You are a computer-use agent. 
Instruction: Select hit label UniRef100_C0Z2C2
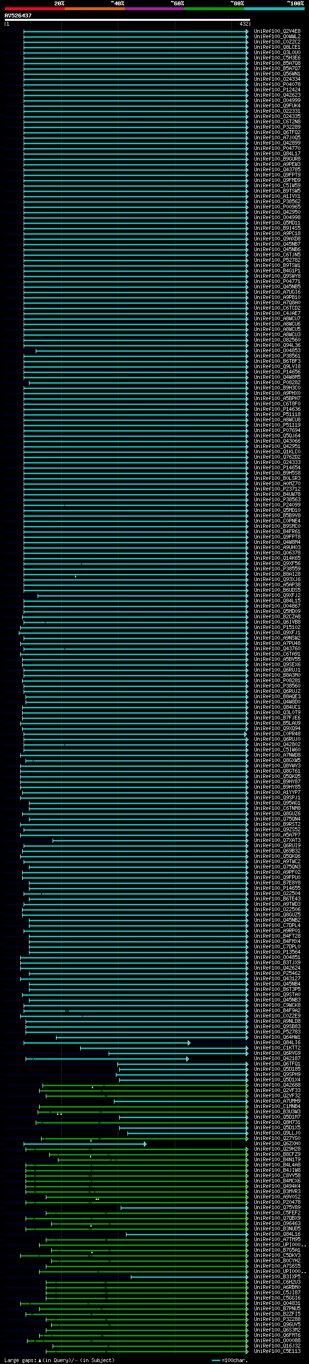click(x=277, y=42)
